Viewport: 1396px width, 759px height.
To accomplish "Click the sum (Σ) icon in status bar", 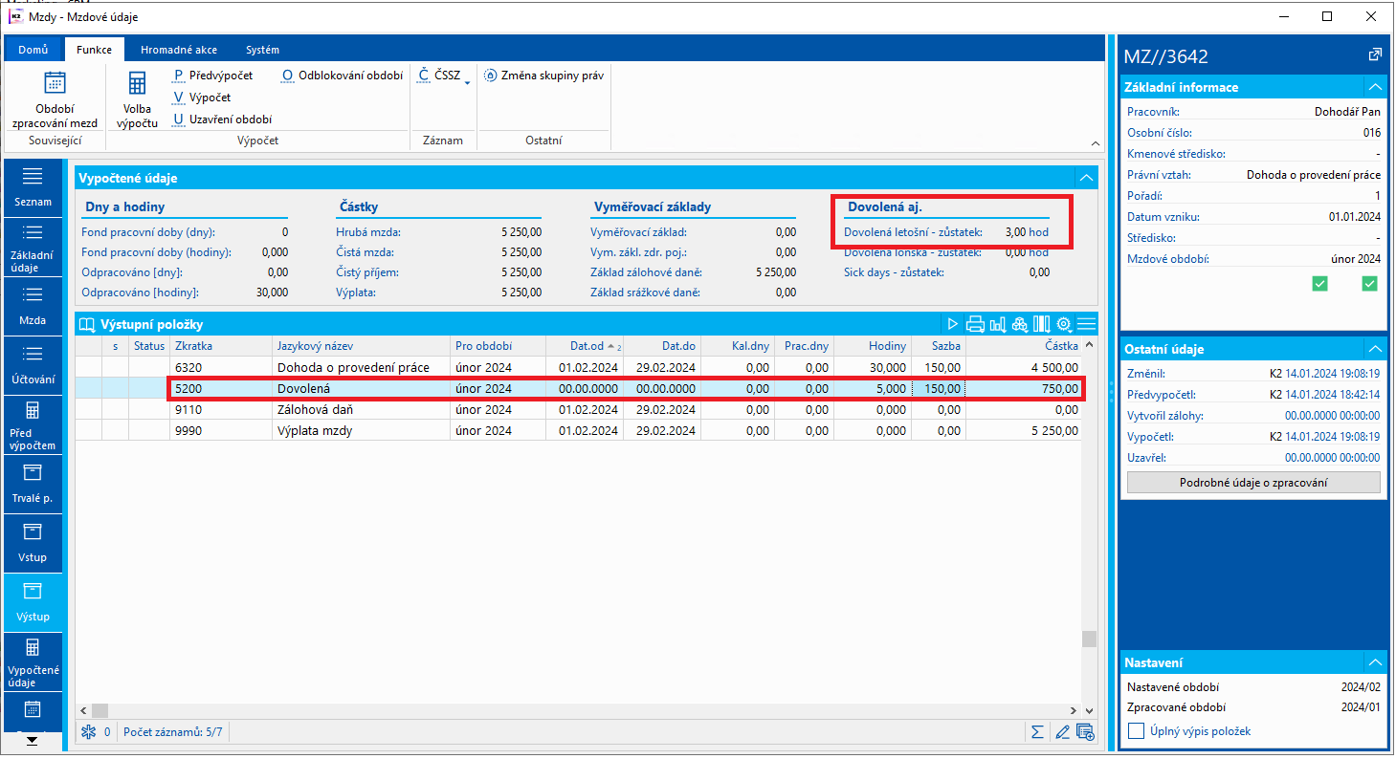I will 1036,732.
